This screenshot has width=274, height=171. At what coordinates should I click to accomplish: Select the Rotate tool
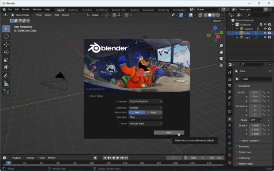click(x=6, y=52)
